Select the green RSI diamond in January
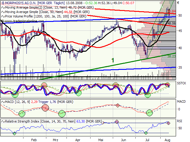 click(x=15, y=133)
